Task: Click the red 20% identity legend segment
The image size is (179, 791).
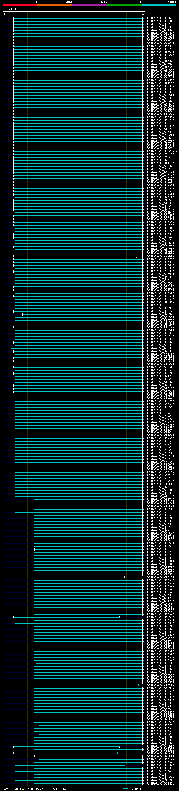Action: pyautogui.click(x=20, y=5)
